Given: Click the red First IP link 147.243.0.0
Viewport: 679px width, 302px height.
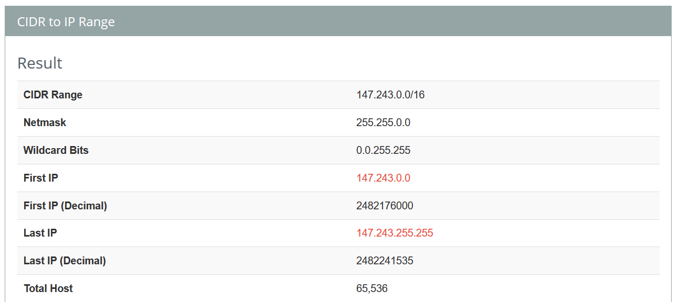Looking at the screenshot, I should (383, 178).
